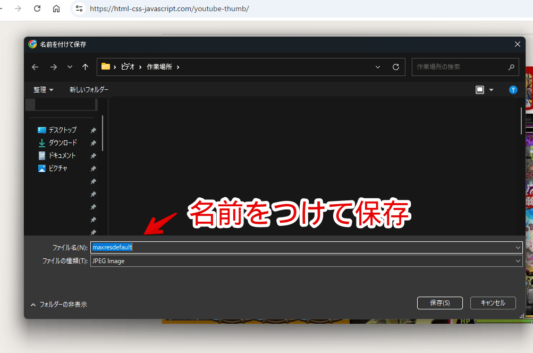
Task: Reload the browser page
Action: tap(37, 9)
